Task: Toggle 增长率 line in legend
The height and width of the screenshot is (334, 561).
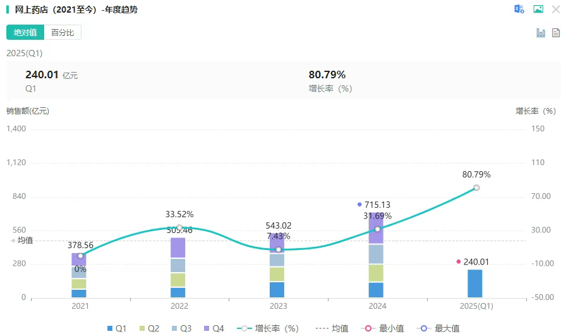Action: [267, 328]
